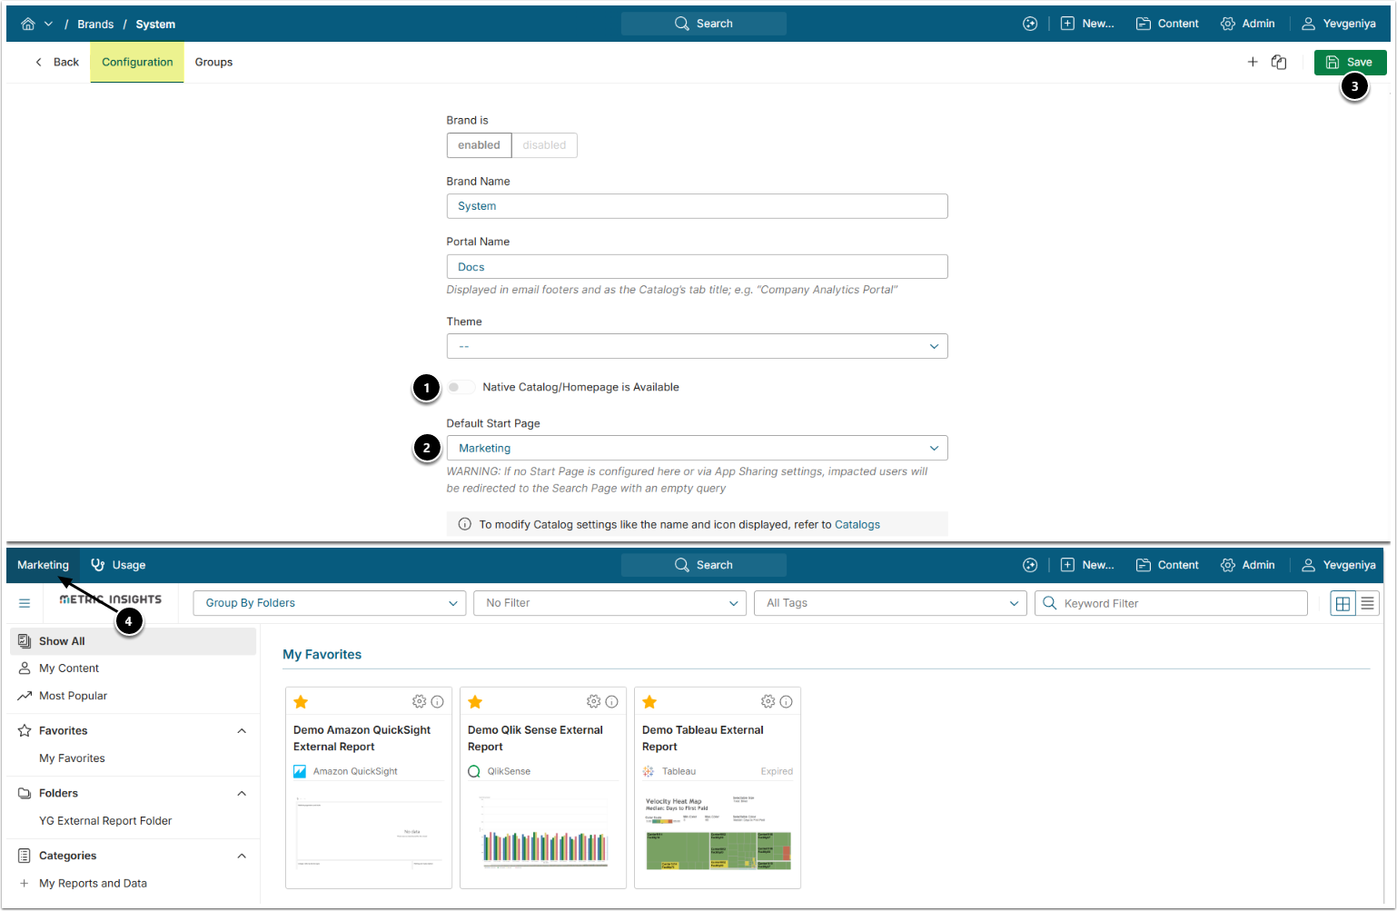
Task: Open Admin menu in top configuration bar
Action: (x=1248, y=24)
